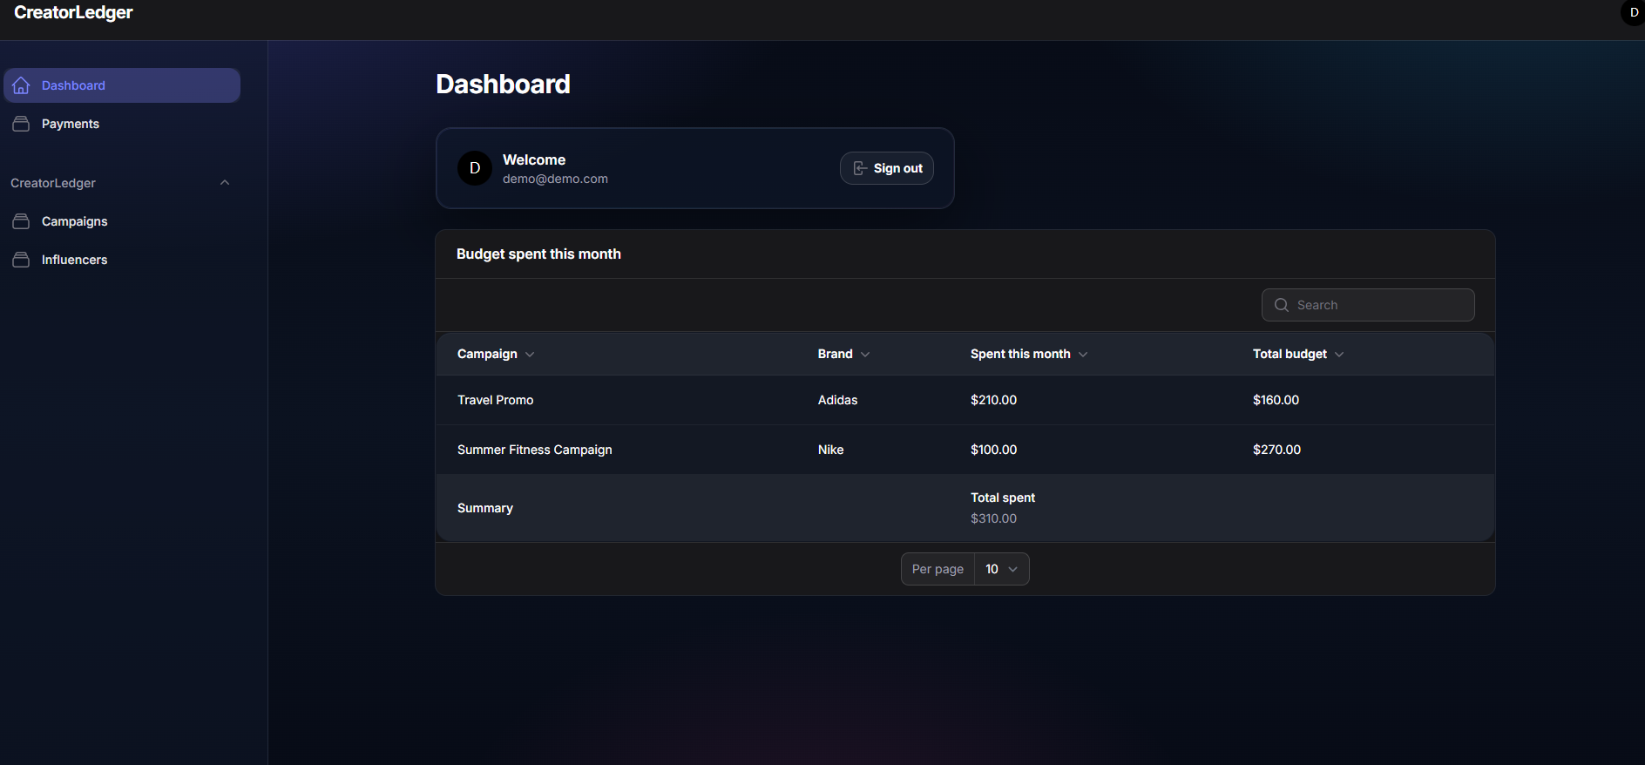Navigate to Influencers

pyautogui.click(x=122, y=260)
